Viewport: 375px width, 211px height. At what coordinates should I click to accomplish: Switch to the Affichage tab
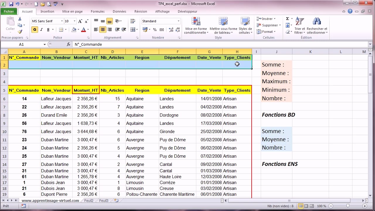click(162, 11)
